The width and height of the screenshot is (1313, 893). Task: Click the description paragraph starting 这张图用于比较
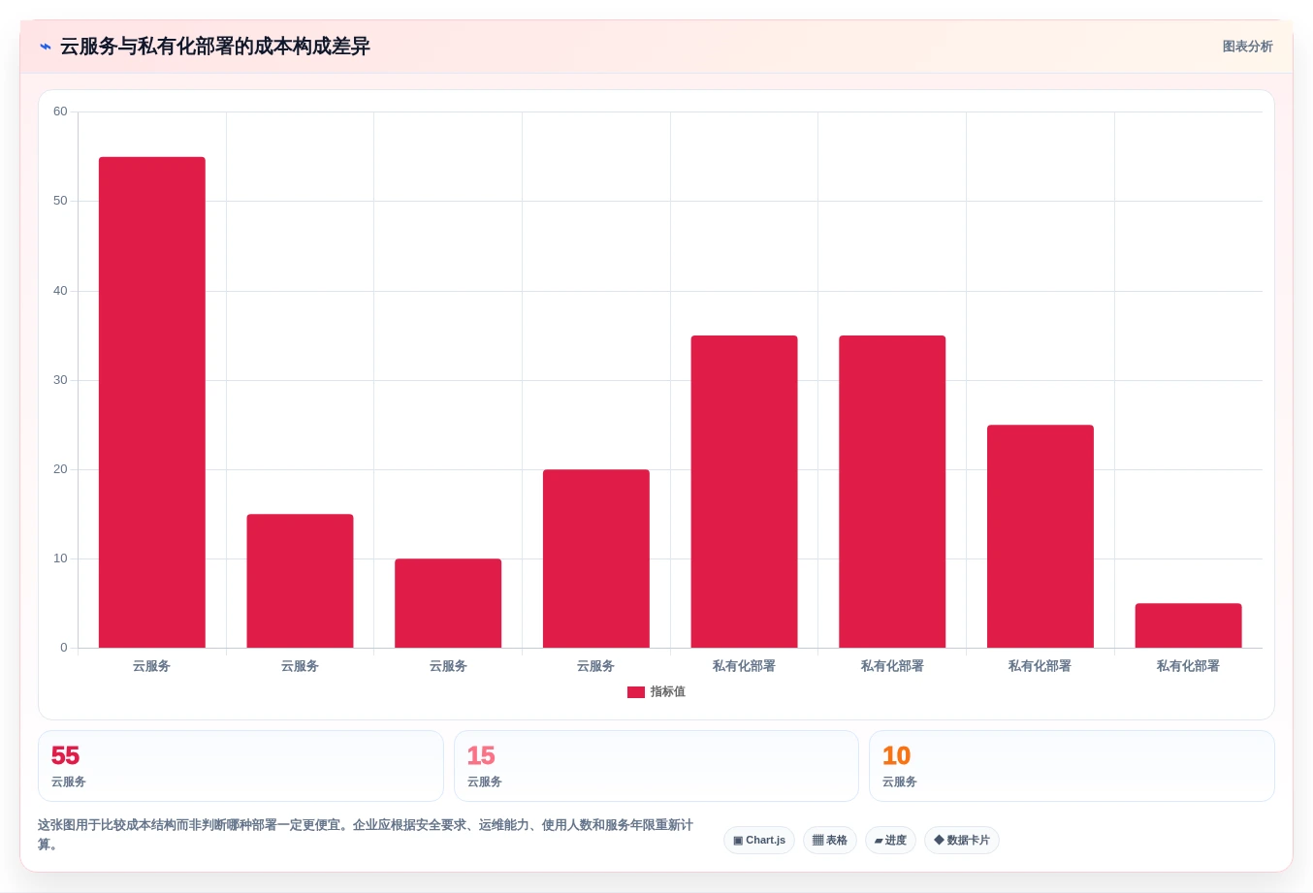(366, 835)
